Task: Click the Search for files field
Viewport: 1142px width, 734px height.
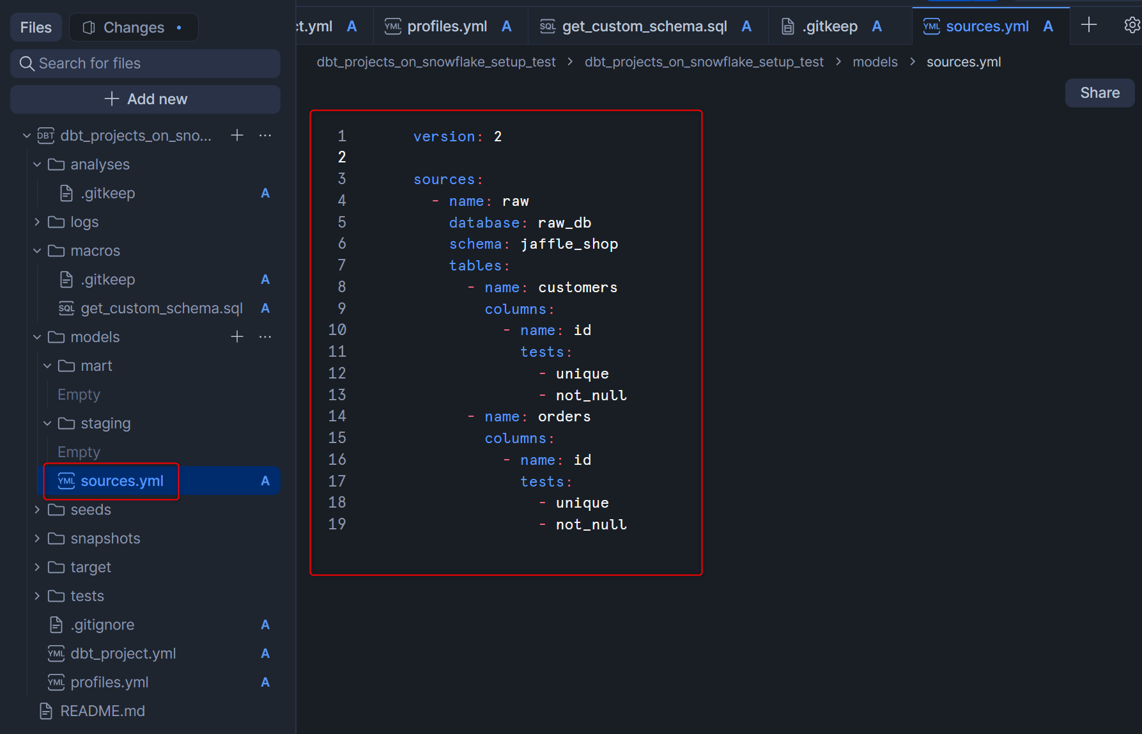Action: 146,63
